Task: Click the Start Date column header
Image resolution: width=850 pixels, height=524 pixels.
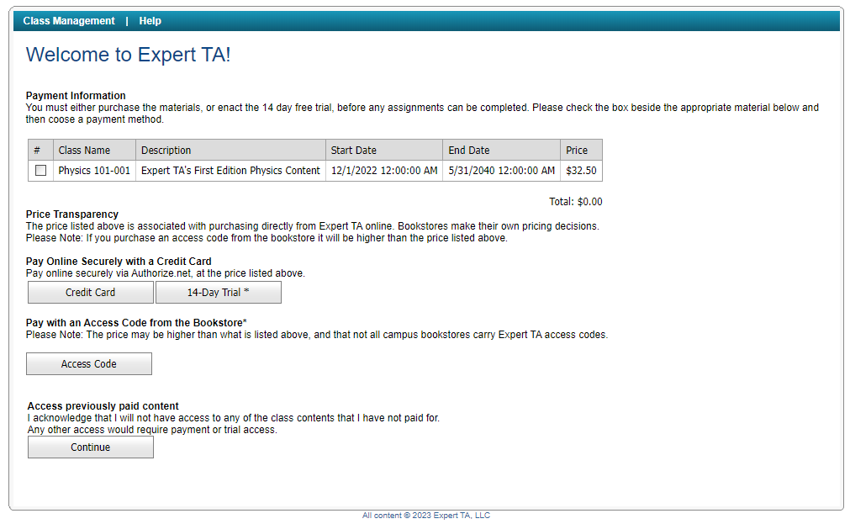Action: [383, 151]
